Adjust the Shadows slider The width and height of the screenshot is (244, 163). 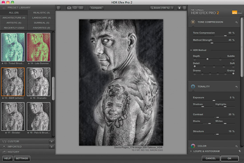(x=203, y=107)
